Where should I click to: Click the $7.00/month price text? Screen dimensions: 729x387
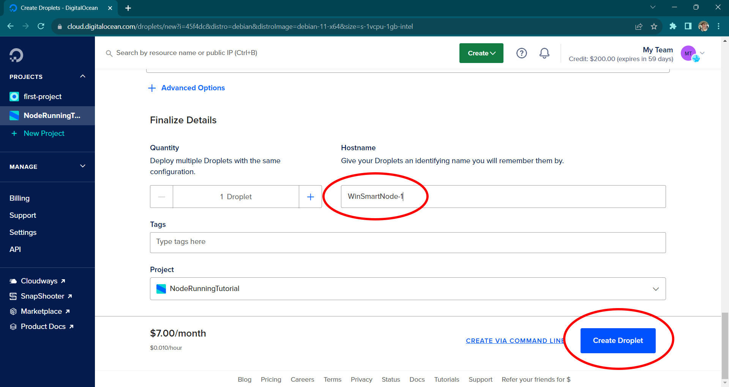pos(178,334)
